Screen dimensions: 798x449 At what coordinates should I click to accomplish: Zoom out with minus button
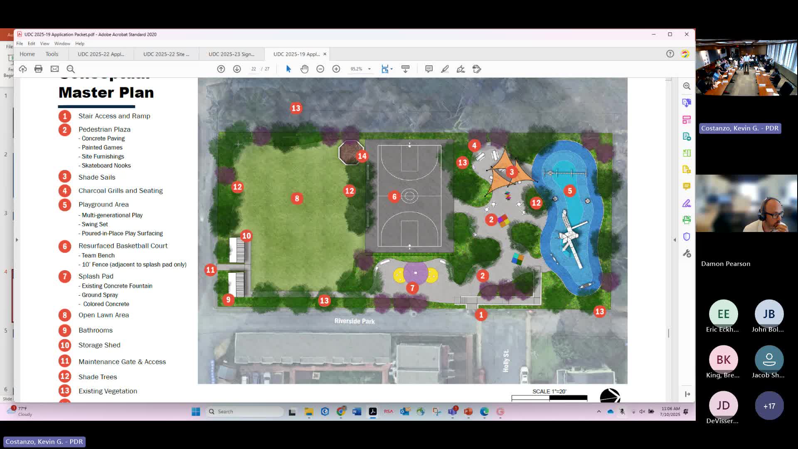point(320,69)
